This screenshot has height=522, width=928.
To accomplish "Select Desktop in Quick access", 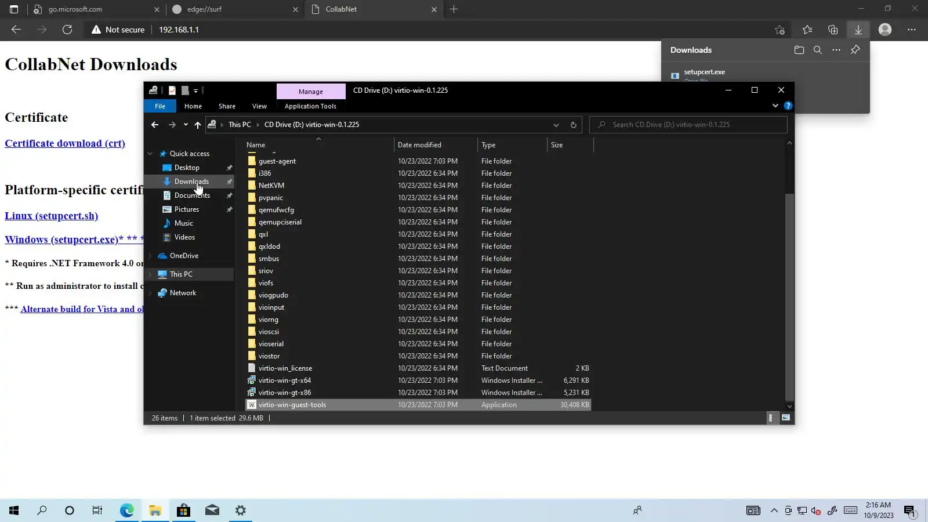I will click(187, 168).
